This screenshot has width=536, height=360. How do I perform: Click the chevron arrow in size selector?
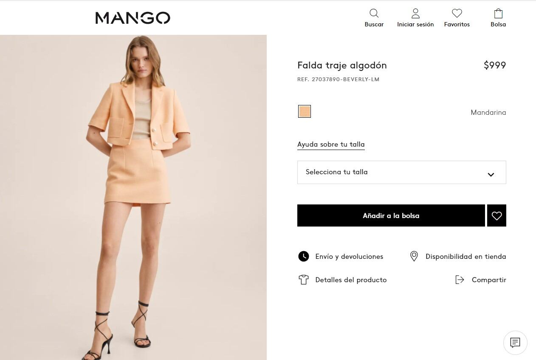click(491, 174)
